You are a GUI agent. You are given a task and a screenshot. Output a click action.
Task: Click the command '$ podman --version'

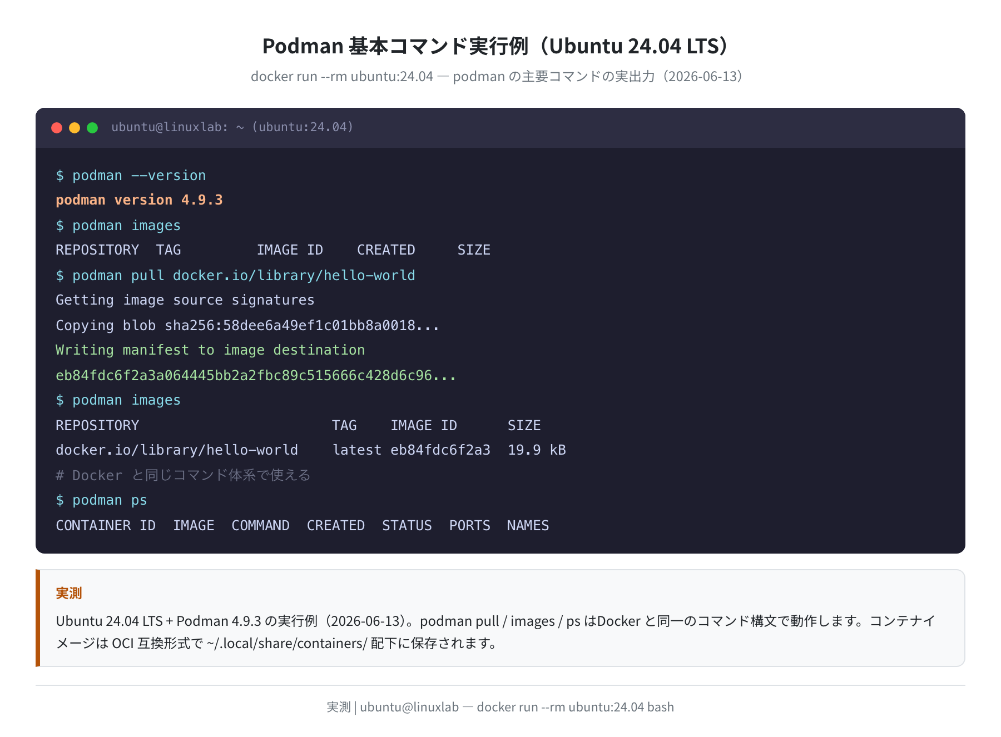131,176
